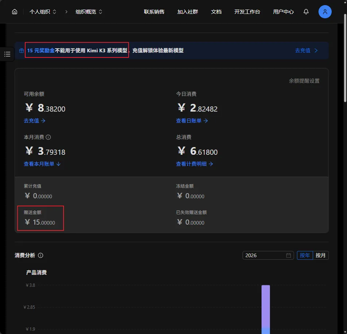Open 开发工作台 in the top navigation
Image resolution: width=347 pixels, height=334 pixels.
point(247,12)
